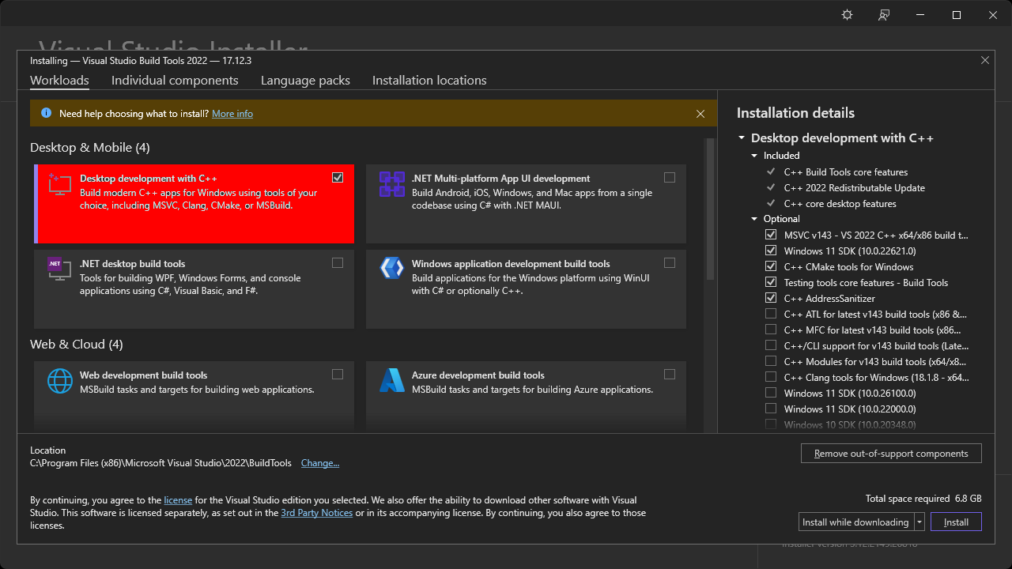Check C++ MFC for latest v143 build tools
The image size is (1012, 569).
pos(771,330)
